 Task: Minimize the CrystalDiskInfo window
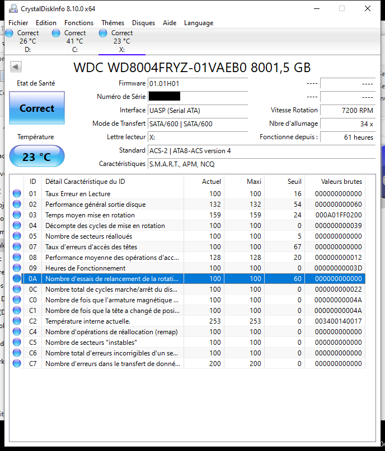coord(317,8)
